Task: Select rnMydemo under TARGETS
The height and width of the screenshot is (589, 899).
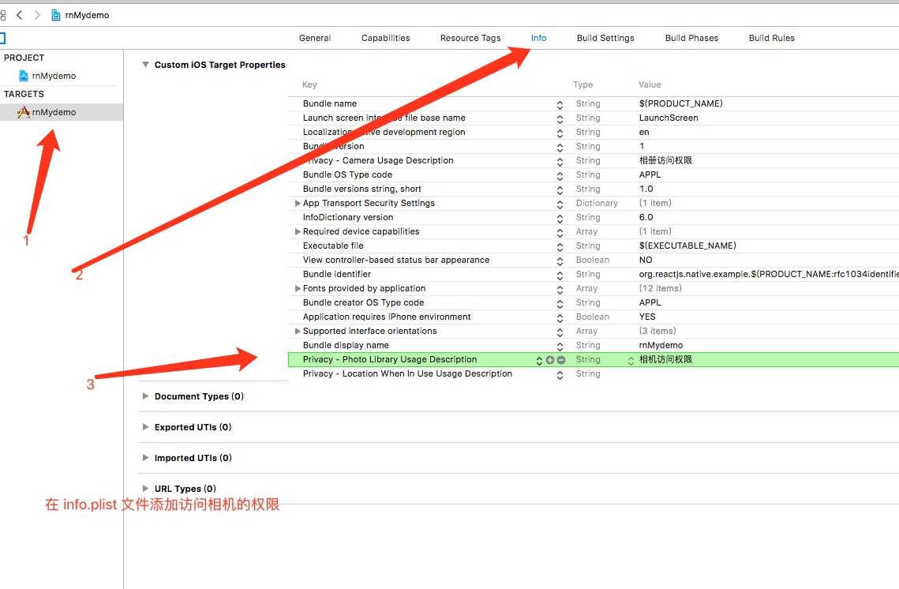Action: point(54,112)
